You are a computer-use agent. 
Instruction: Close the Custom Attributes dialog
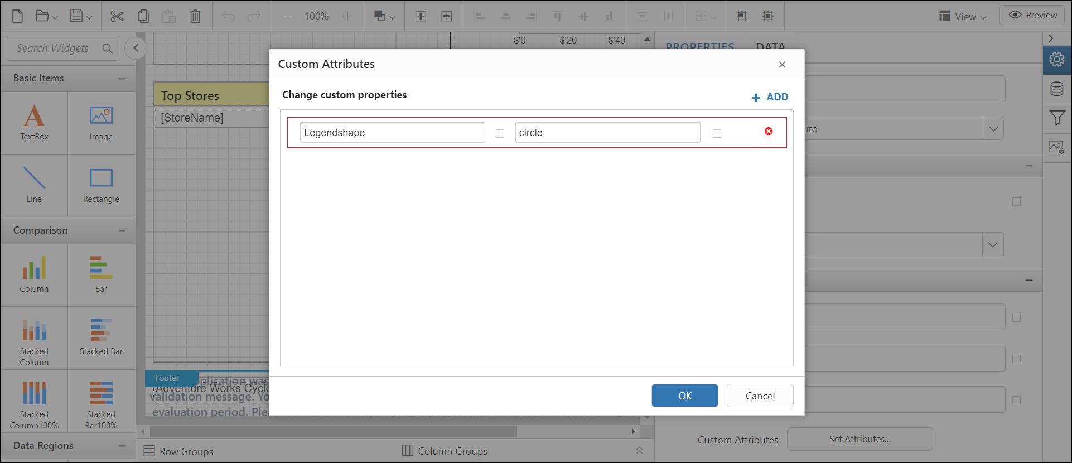tap(782, 65)
